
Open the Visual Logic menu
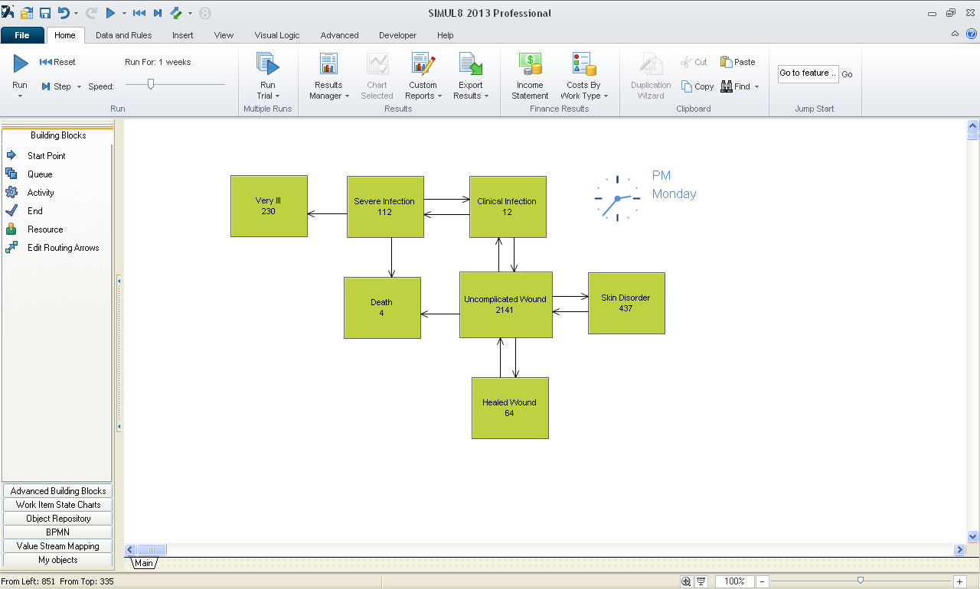click(277, 35)
